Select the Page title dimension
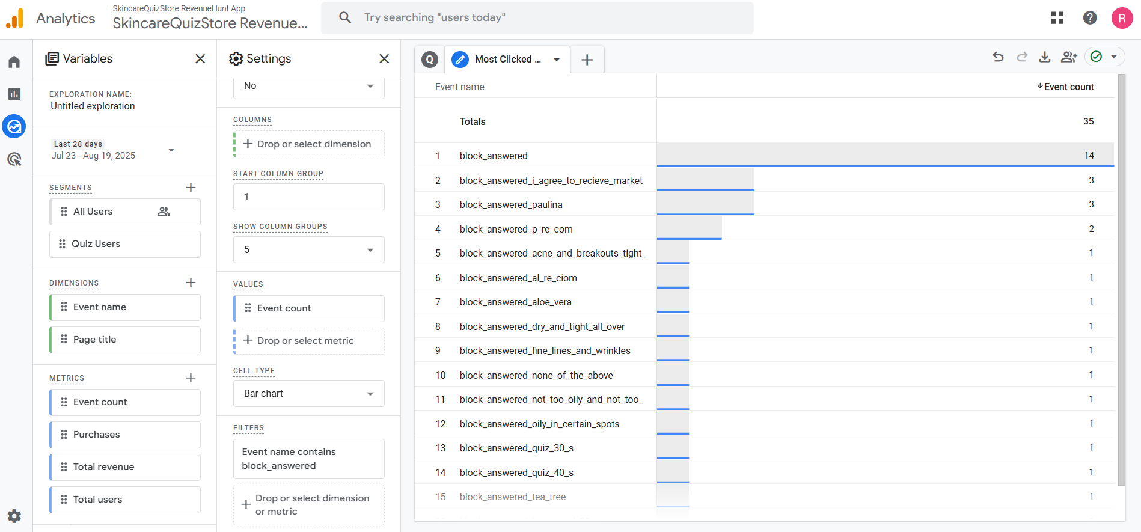Screen dimensions: 1141x532 pos(125,340)
